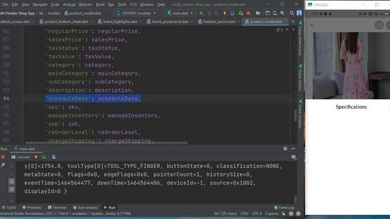Open Flutter Inspector side panel

pos(300,114)
